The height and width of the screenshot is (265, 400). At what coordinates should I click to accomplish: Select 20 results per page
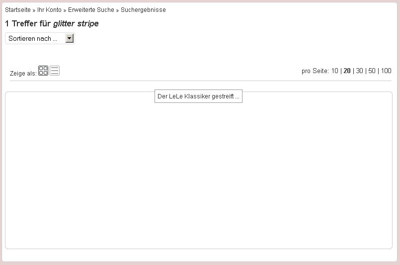[347, 71]
